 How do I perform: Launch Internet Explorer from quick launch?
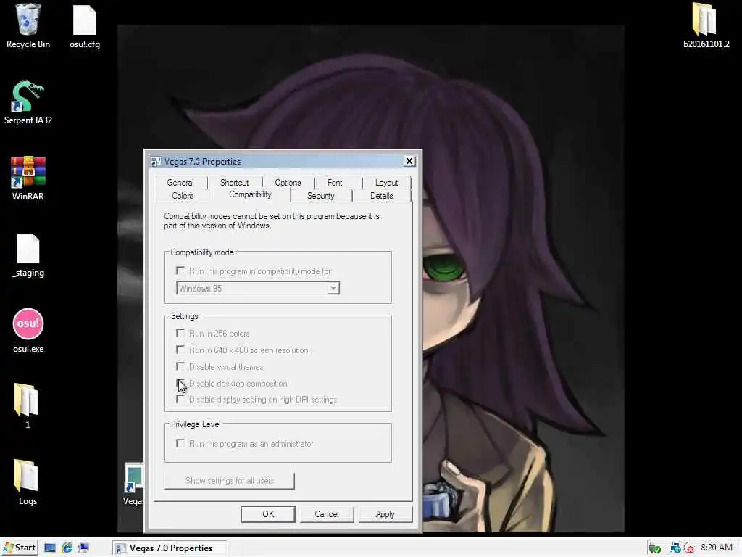pos(67,548)
